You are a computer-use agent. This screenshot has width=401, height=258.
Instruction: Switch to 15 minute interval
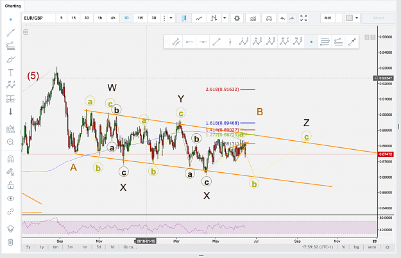73,18
